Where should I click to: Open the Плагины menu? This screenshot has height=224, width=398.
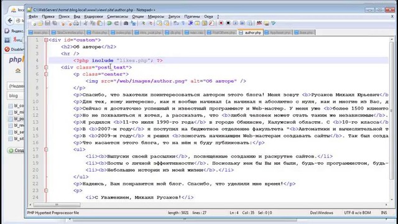[x=192, y=17]
